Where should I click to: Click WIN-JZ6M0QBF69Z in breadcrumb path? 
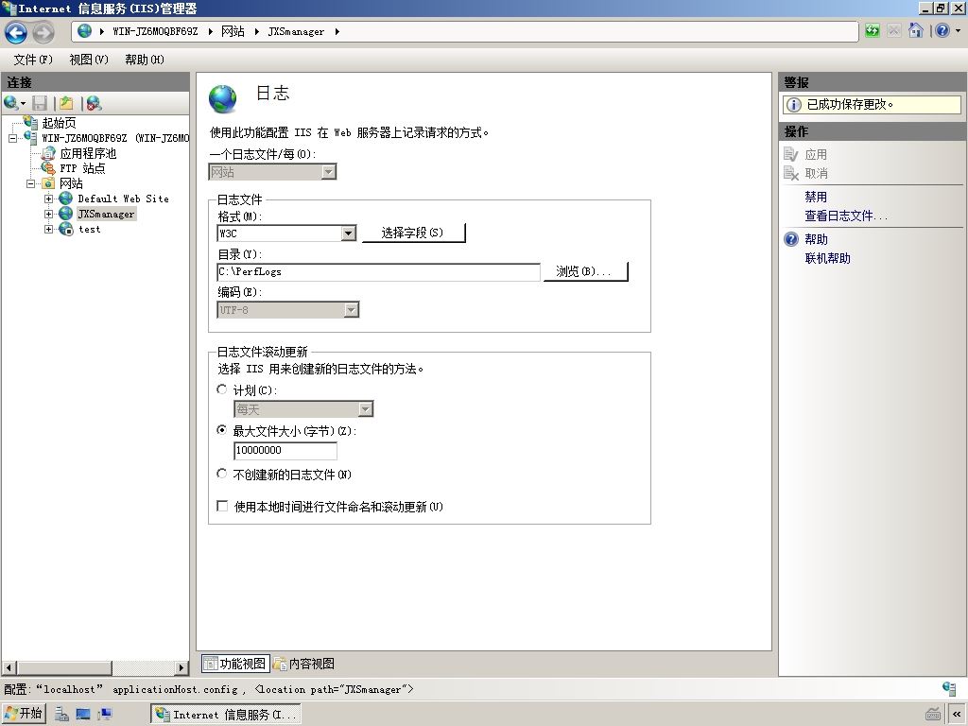[x=155, y=31]
